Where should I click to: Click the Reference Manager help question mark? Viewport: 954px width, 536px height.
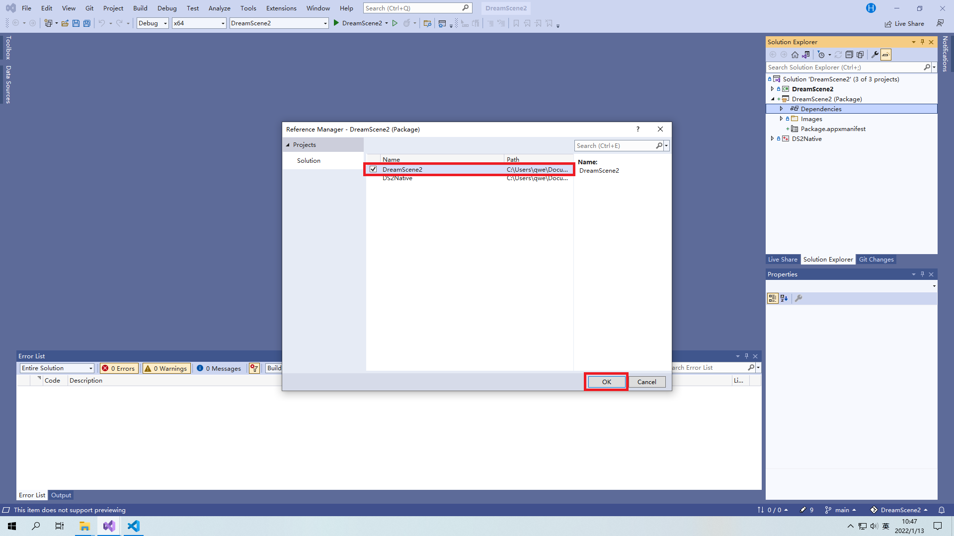tap(638, 129)
